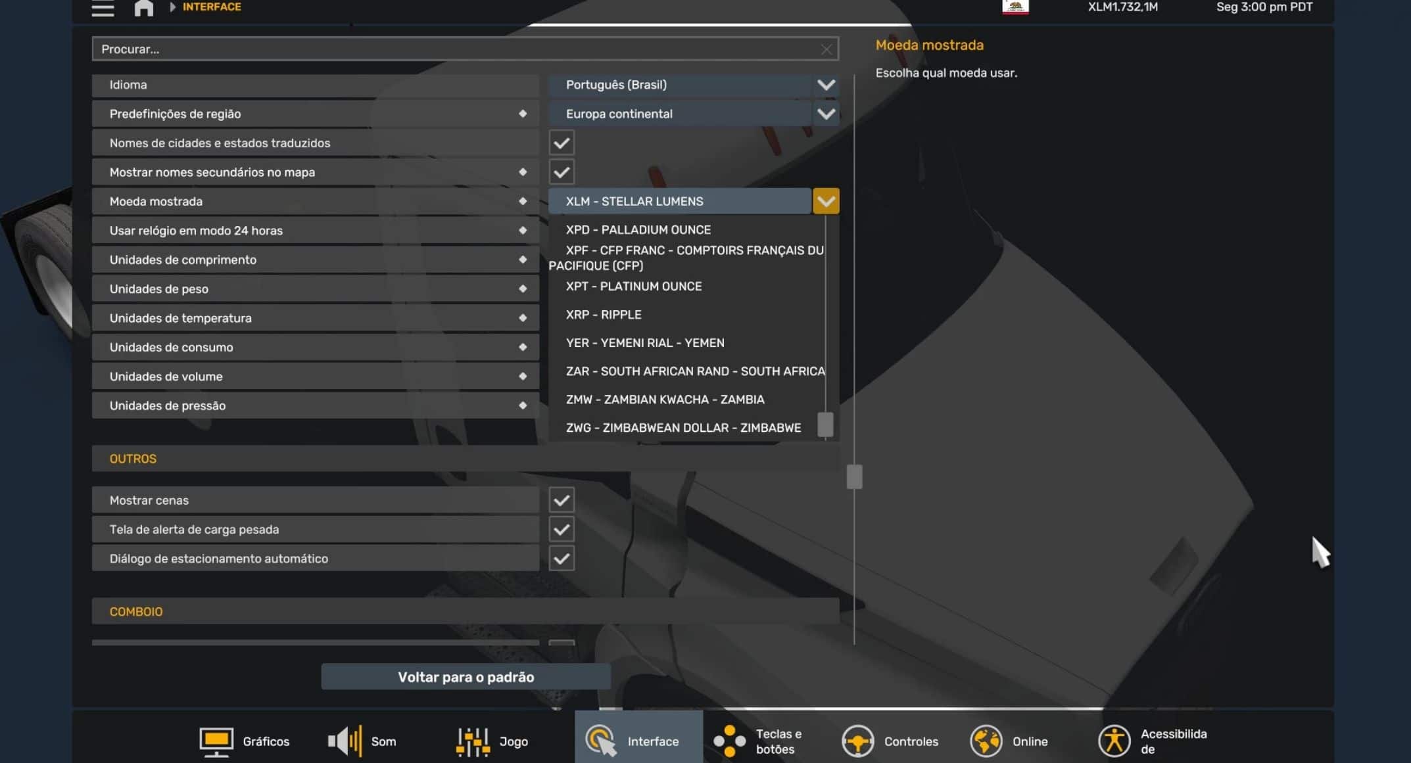Collapse the Moeda mostrada dropdown arrow
1411x763 pixels.
[x=826, y=201]
